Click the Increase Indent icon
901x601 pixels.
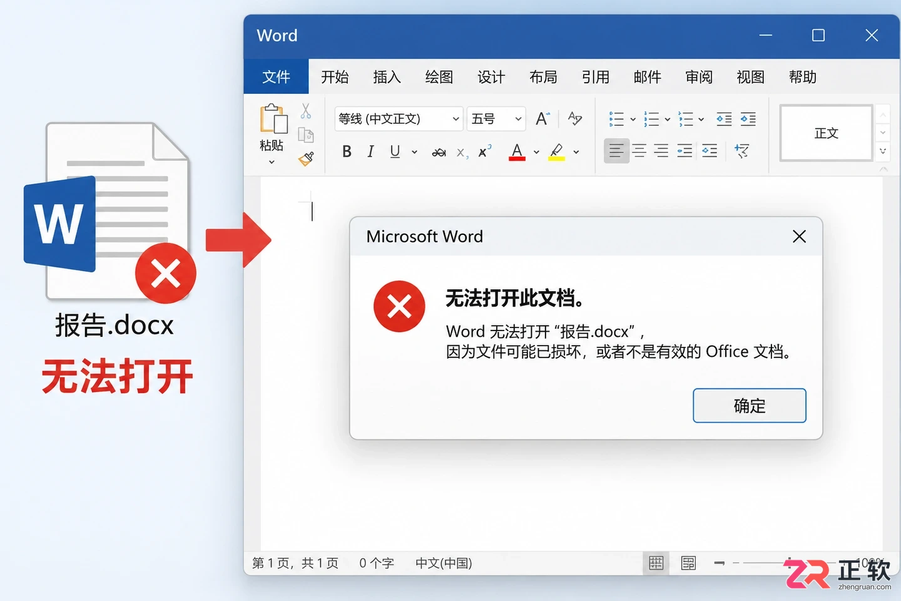[748, 119]
